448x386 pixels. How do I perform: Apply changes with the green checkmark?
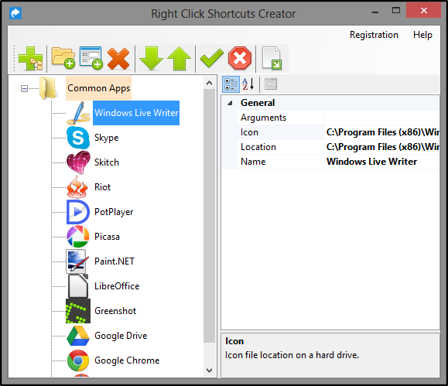click(x=212, y=58)
